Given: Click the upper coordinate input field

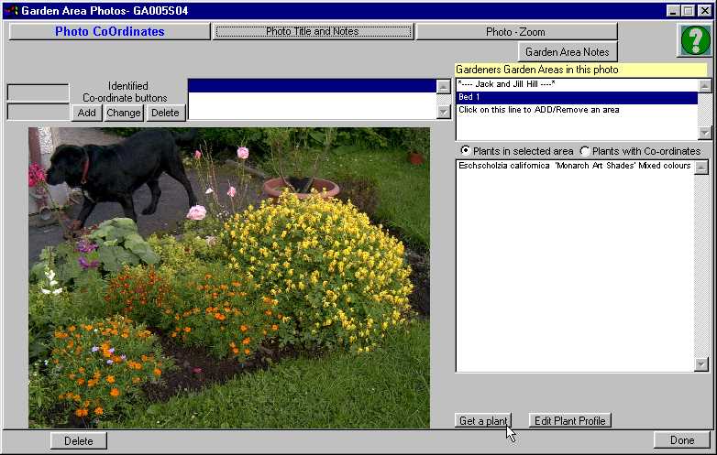Looking at the screenshot, I should point(38,92).
